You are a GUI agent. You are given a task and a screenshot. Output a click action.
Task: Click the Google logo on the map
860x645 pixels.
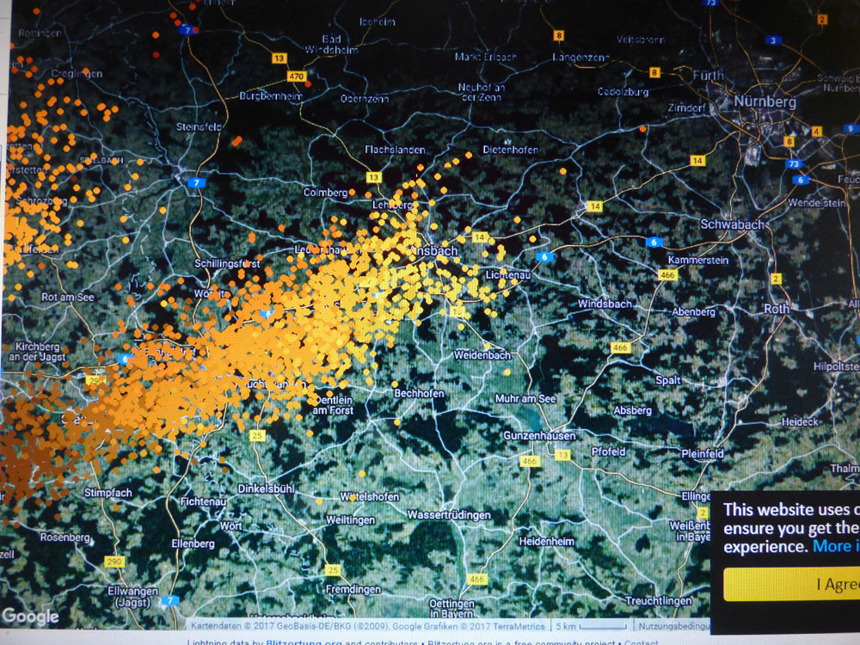tap(30, 617)
